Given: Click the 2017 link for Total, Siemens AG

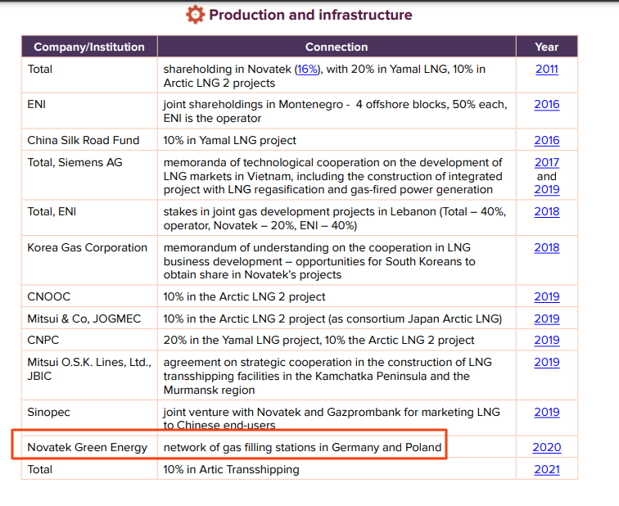Looking at the screenshot, I should click(x=547, y=162).
